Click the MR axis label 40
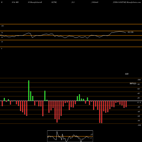Image resolution: width=142 pixels, height=142 pixels. pos(139,93)
